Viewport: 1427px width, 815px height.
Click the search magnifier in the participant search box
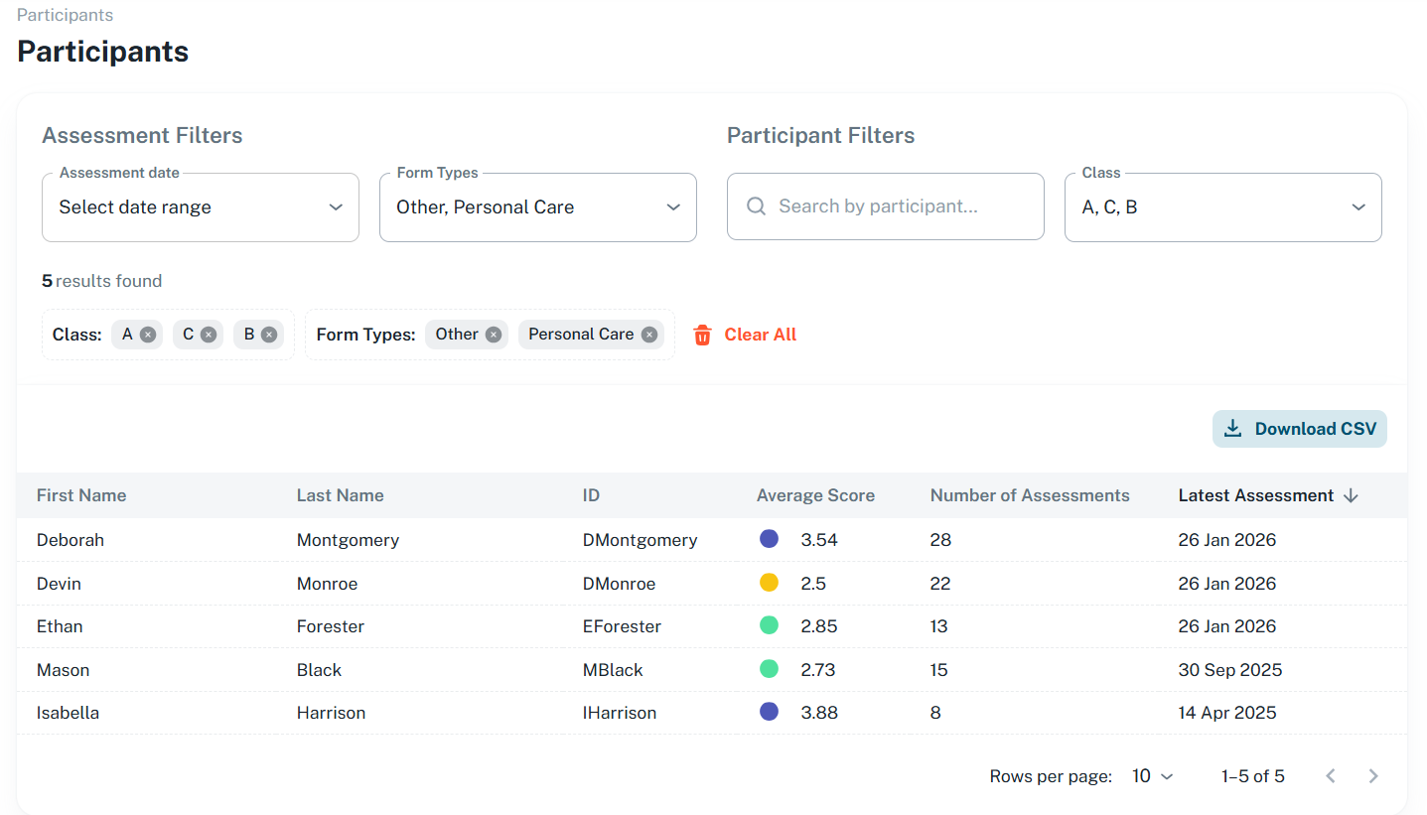point(756,205)
